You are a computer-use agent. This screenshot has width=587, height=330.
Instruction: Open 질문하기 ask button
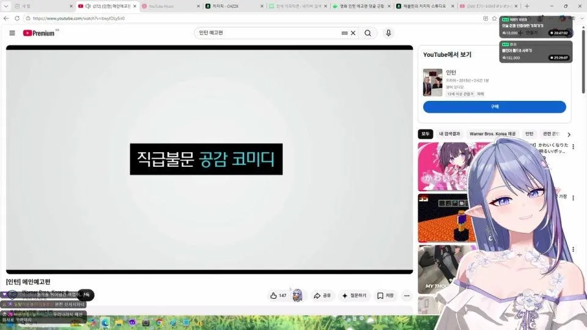point(354,296)
